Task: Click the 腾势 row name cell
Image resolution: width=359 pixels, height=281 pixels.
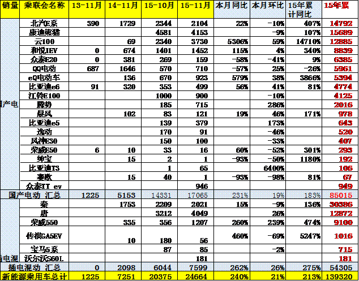Action: (44, 105)
